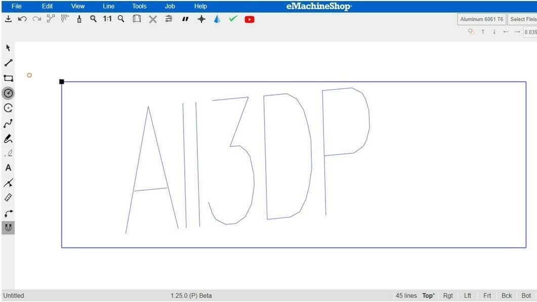Viewport: 537px width, 302px height.
Task: Open the Line menu
Action: (x=109, y=6)
